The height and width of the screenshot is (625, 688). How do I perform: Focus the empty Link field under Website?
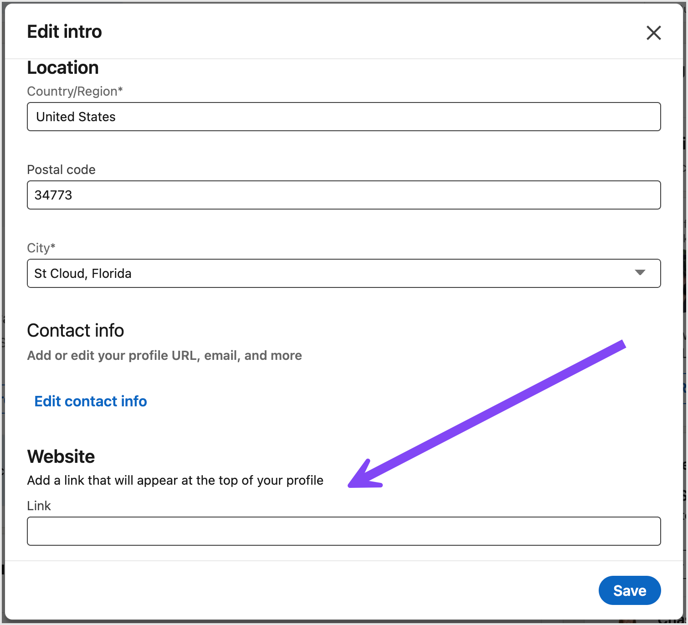(x=344, y=531)
